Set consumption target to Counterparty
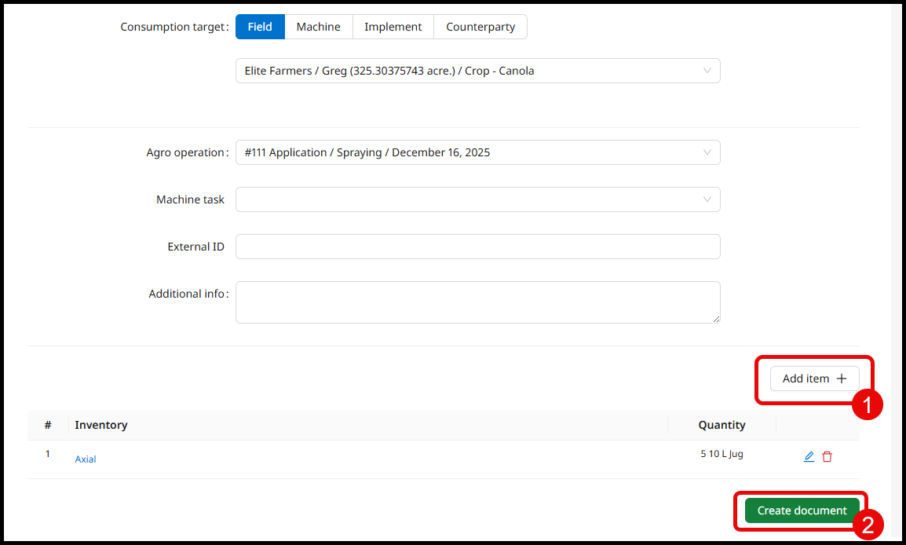906x545 pixels. click(x=480, y=27)
